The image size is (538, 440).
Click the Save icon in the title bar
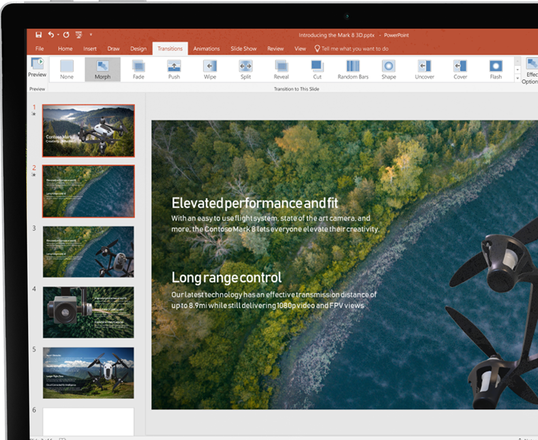pos(38,35)
